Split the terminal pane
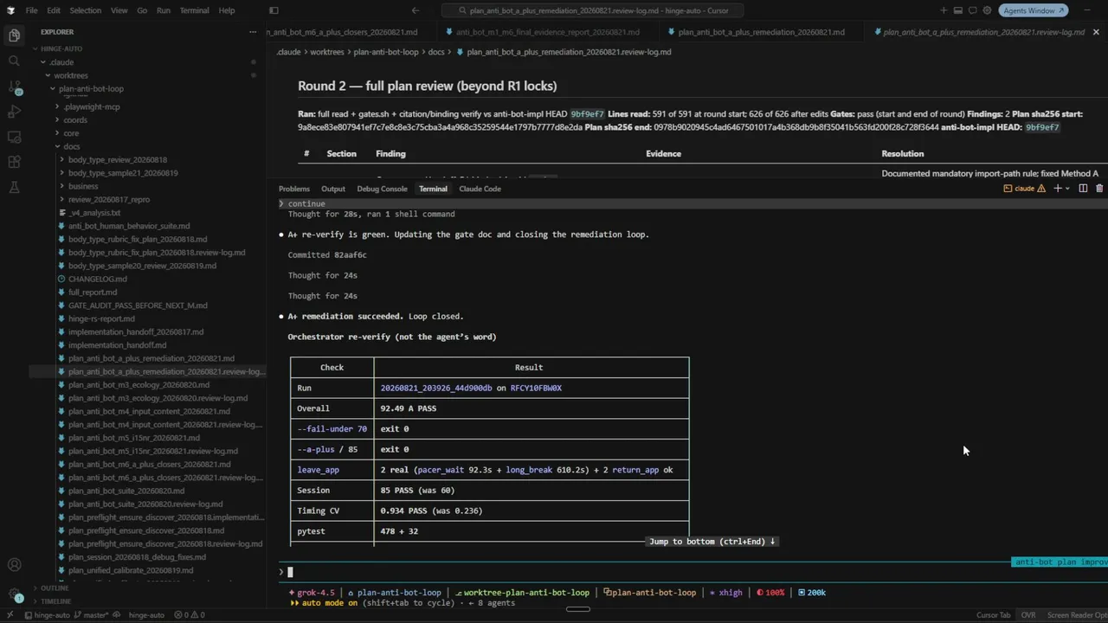 point(1083,189)
